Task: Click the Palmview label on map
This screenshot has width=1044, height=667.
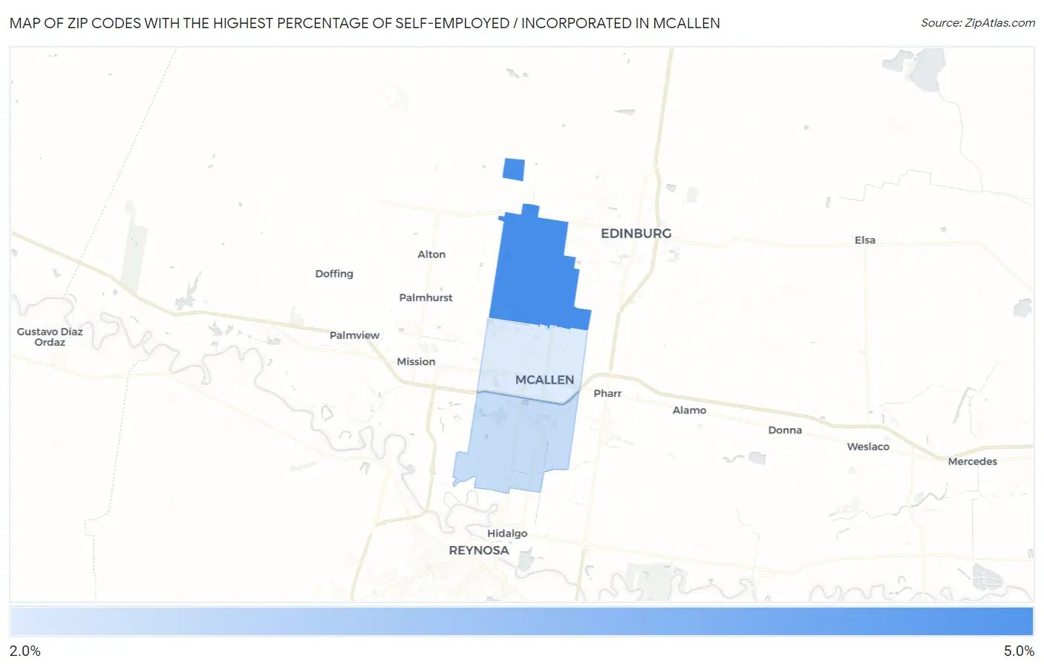Action: pos(354,335)
